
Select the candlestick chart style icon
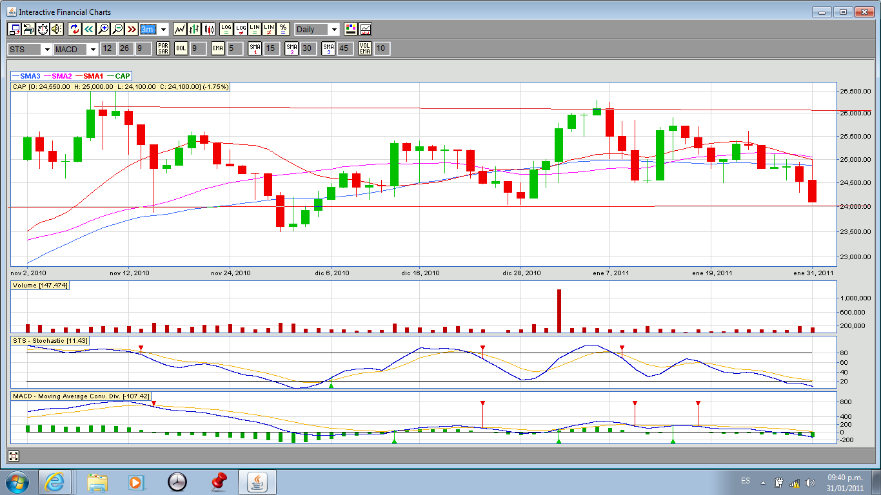click(208, 29)
